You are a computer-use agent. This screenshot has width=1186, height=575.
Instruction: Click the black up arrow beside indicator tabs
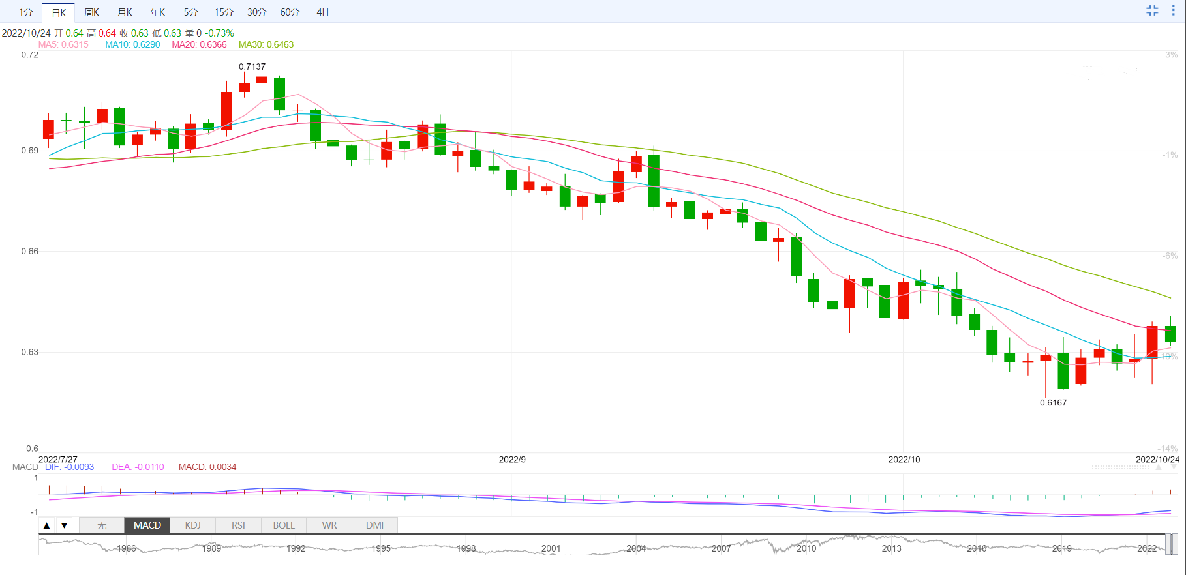tap(47, 525)
